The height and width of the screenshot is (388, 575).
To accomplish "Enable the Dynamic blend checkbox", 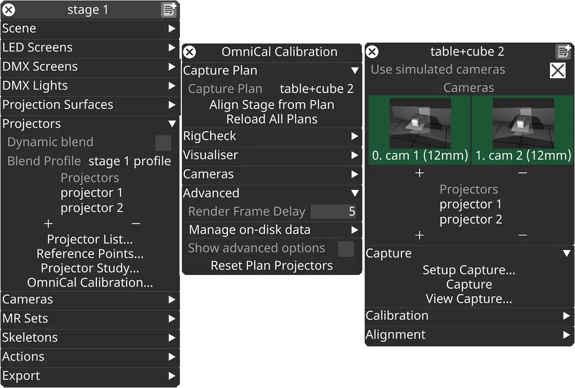I will (x=163, y=143).
